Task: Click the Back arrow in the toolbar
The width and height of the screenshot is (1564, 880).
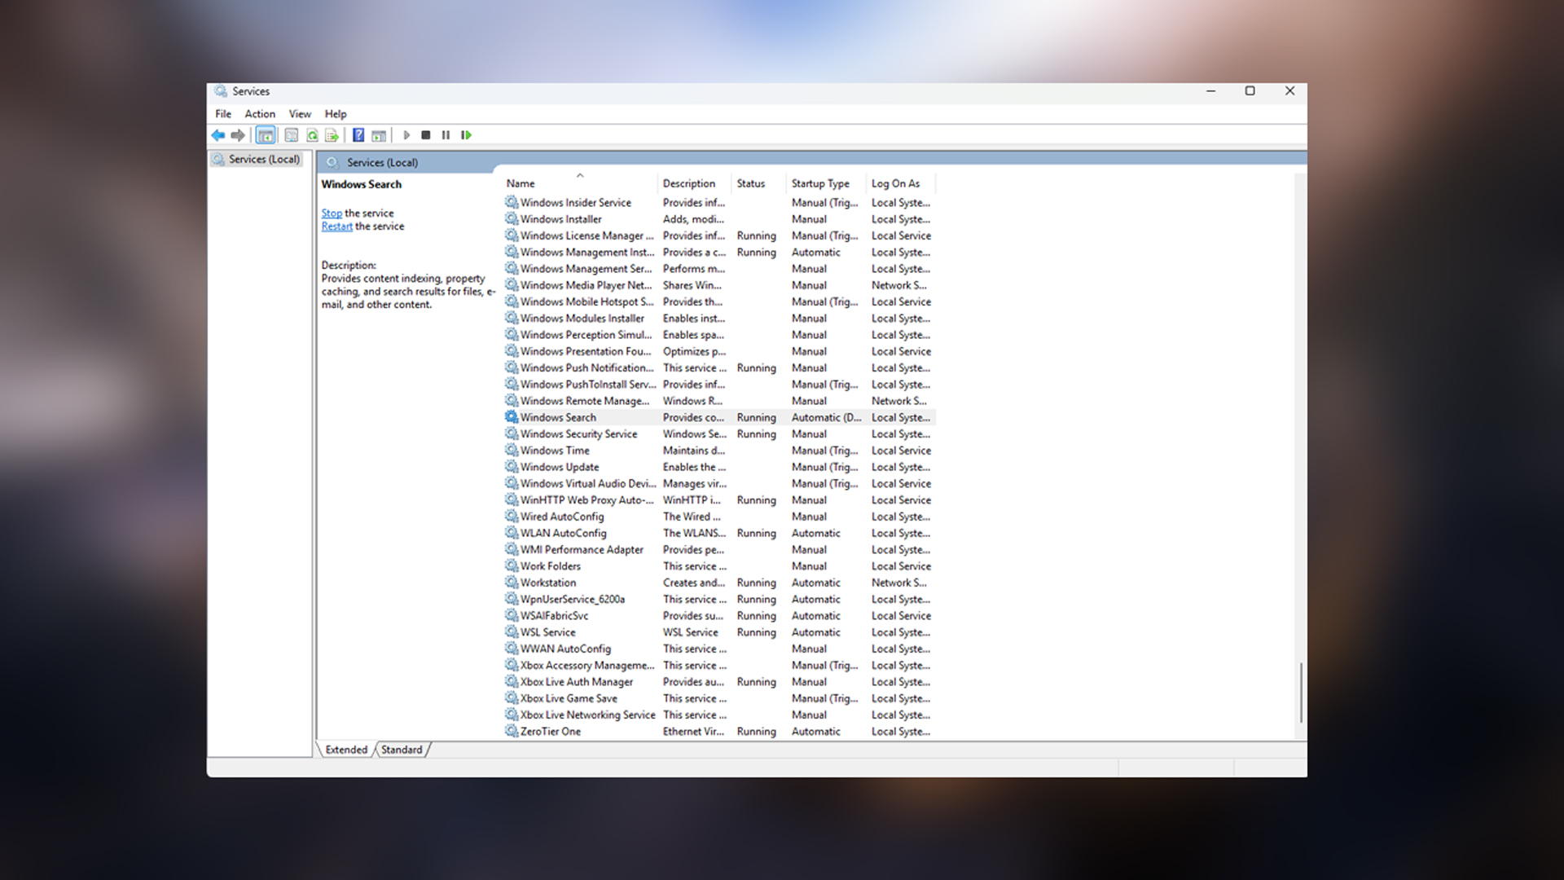Action: 218,135
